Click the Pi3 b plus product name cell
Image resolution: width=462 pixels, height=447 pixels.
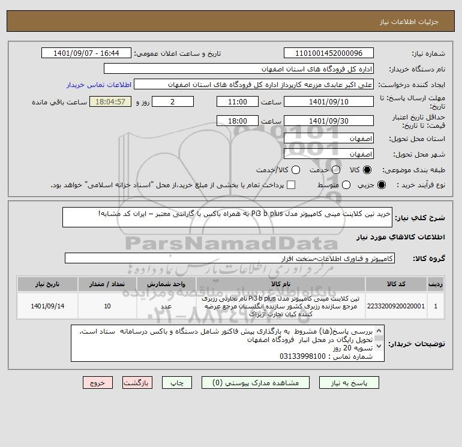coord(281,306)
